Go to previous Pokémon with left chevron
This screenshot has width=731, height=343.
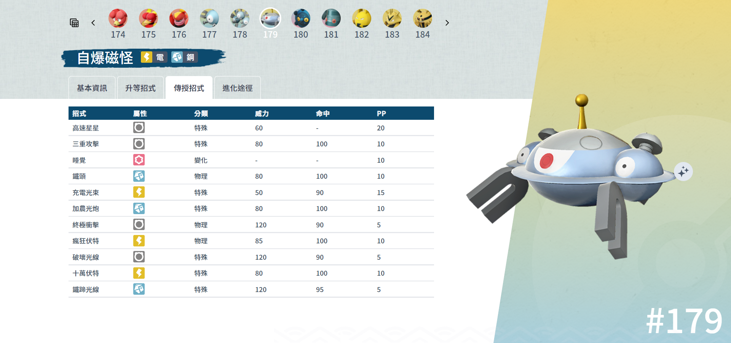pos(93,23)
